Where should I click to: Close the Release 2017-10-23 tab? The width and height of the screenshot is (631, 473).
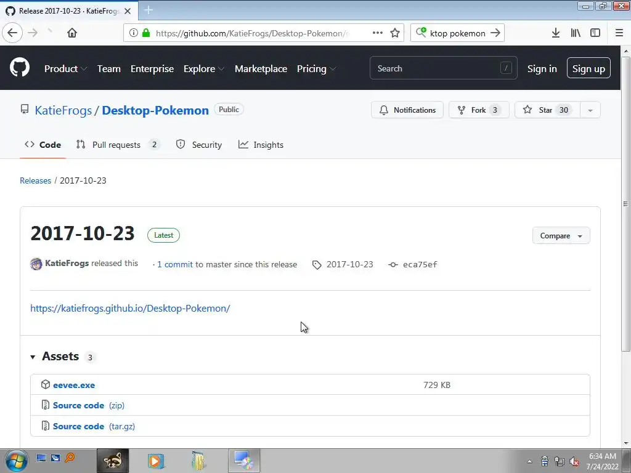(x=128, y=11)
